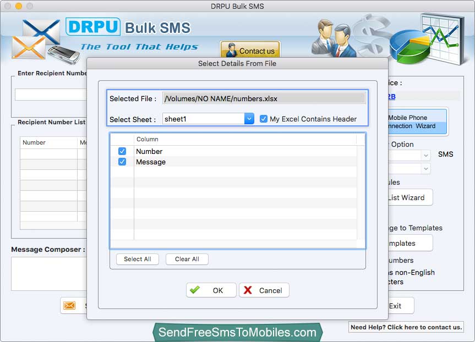Click the macOS minimize window button

point(19,5)
